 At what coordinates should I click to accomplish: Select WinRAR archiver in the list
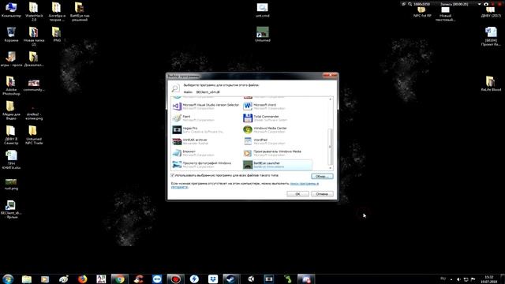(206, 141)
